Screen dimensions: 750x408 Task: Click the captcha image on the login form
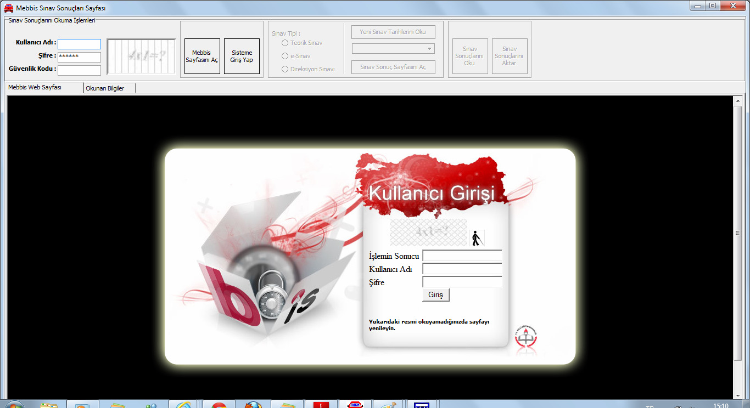[x=429, y=232]
